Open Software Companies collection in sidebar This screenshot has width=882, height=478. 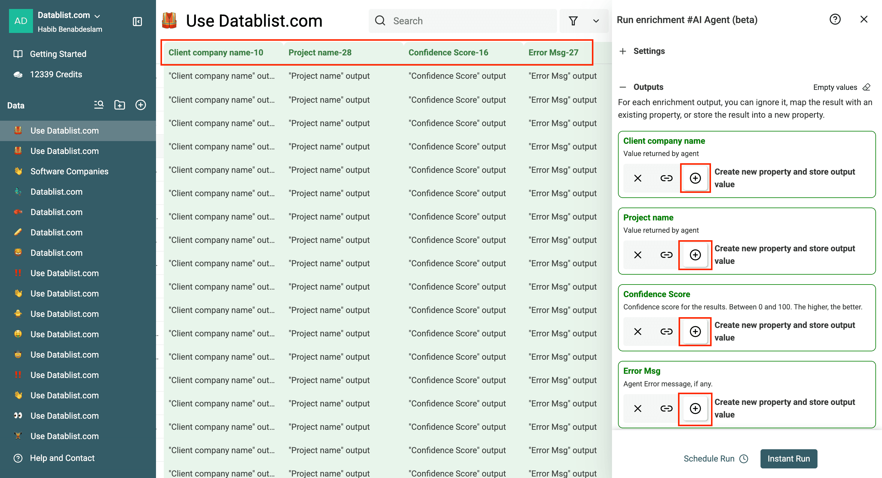pyautogui.click(x=69, y=171)
